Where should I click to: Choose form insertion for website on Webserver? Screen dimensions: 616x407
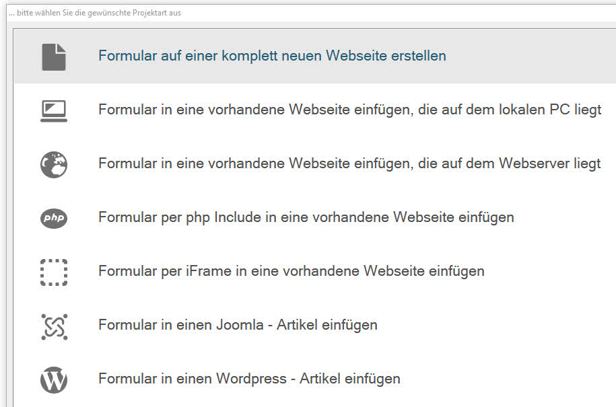coord(349,163)
